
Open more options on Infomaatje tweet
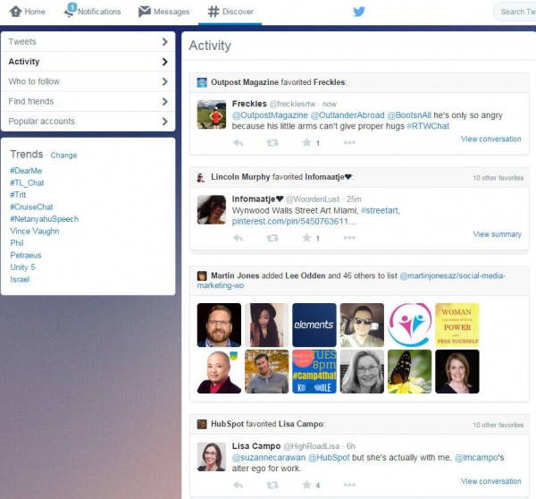[349, 238]
